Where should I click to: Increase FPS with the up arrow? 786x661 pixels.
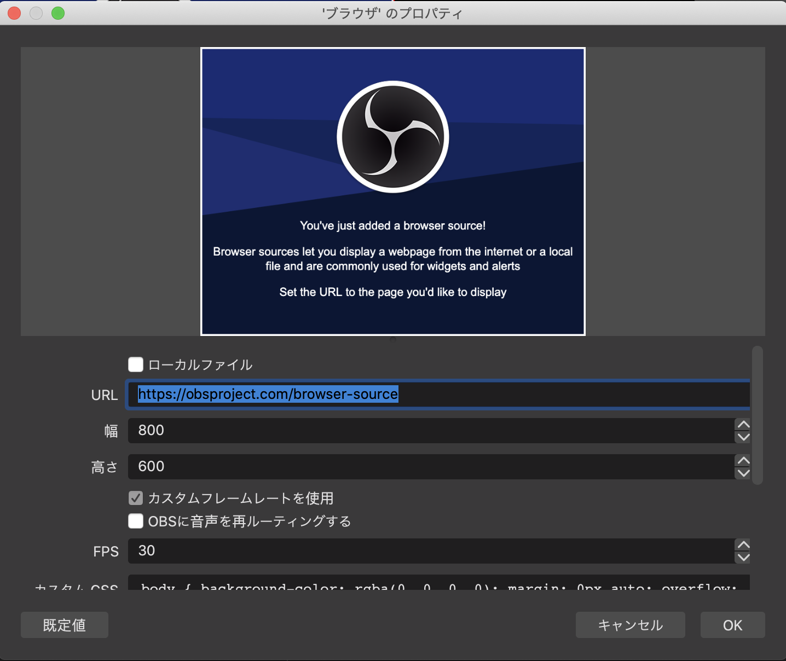[x=743, y=545]
